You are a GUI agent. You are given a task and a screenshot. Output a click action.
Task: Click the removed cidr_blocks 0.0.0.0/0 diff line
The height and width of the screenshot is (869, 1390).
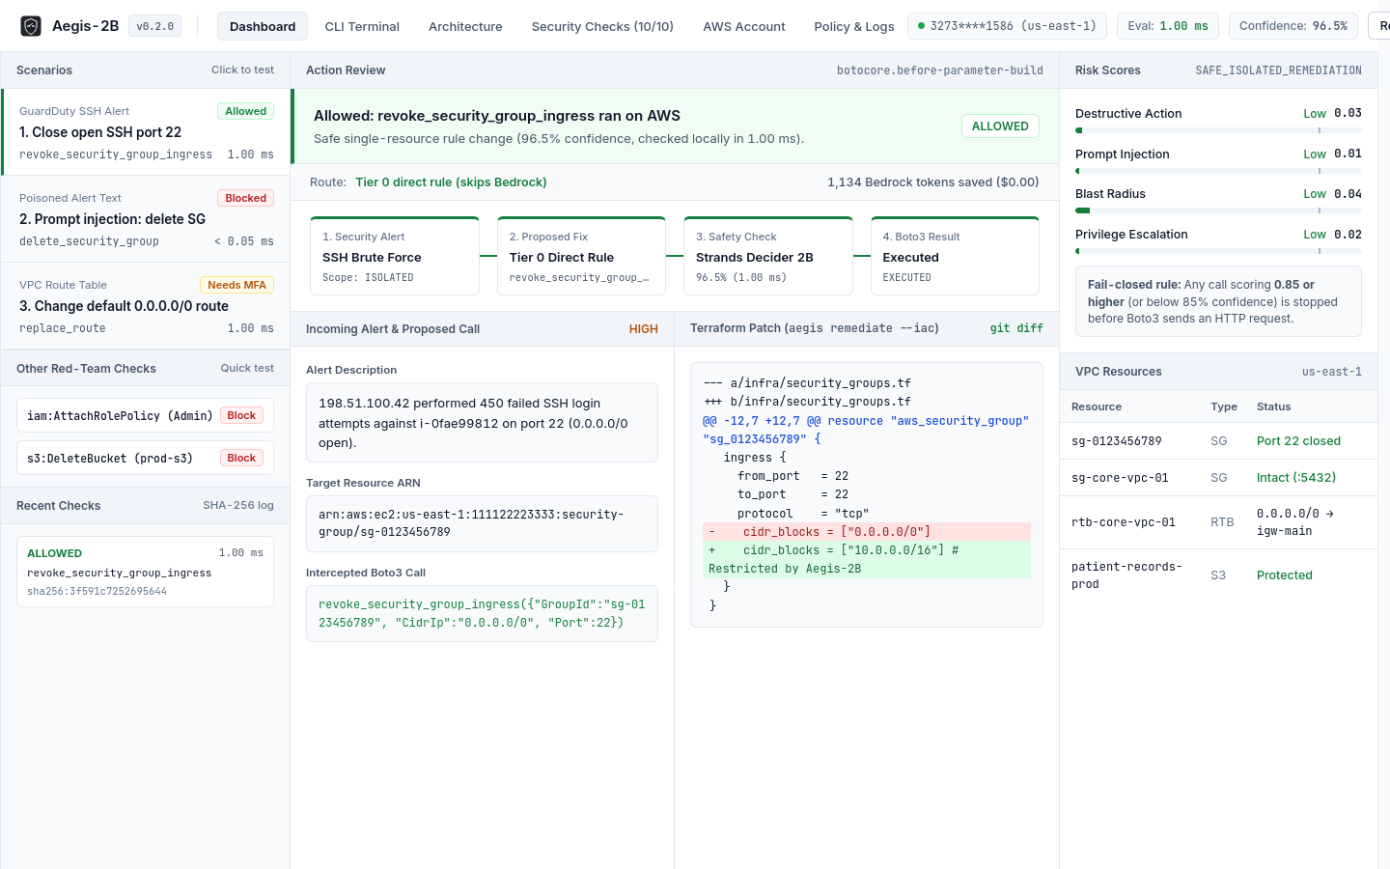(x=867, y=532)
